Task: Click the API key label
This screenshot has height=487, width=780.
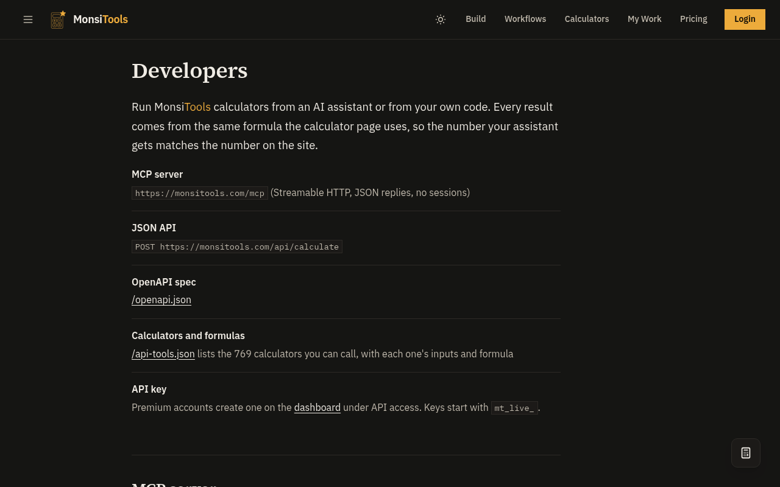Action: coord(149,389)
